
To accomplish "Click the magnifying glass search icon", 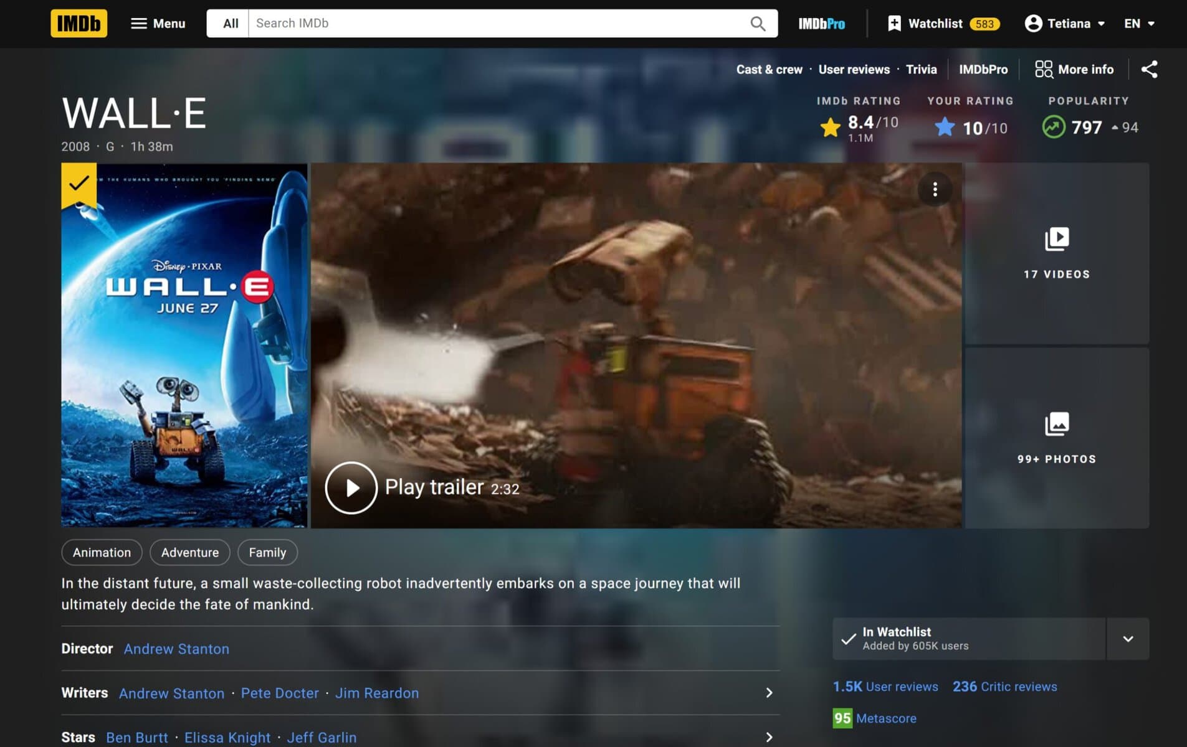I will (758, 23).
